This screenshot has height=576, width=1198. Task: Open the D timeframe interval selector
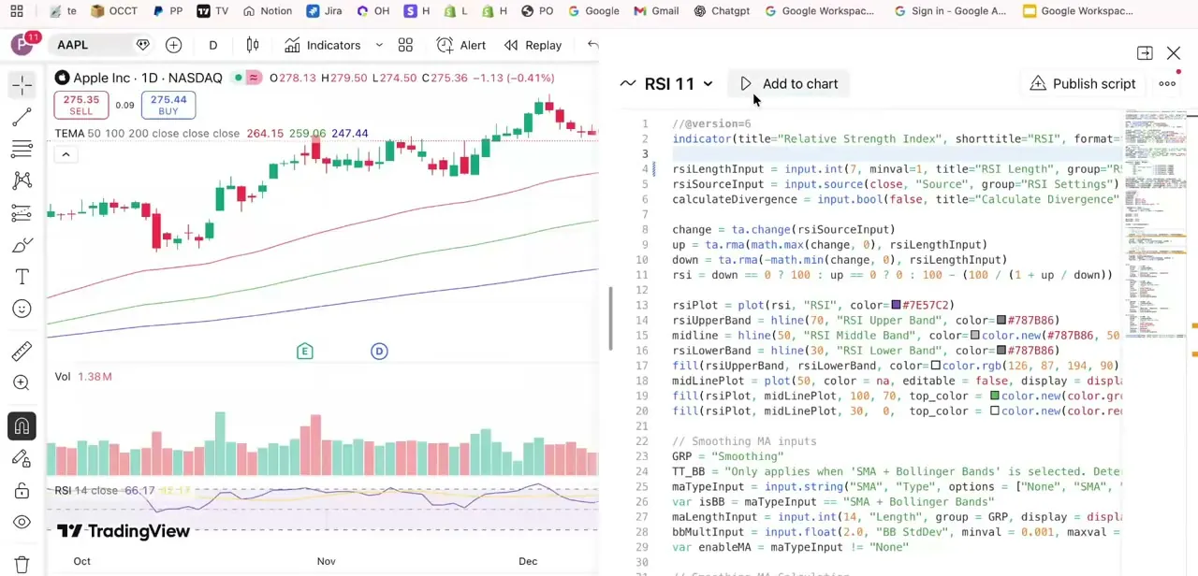pos(212,45)
